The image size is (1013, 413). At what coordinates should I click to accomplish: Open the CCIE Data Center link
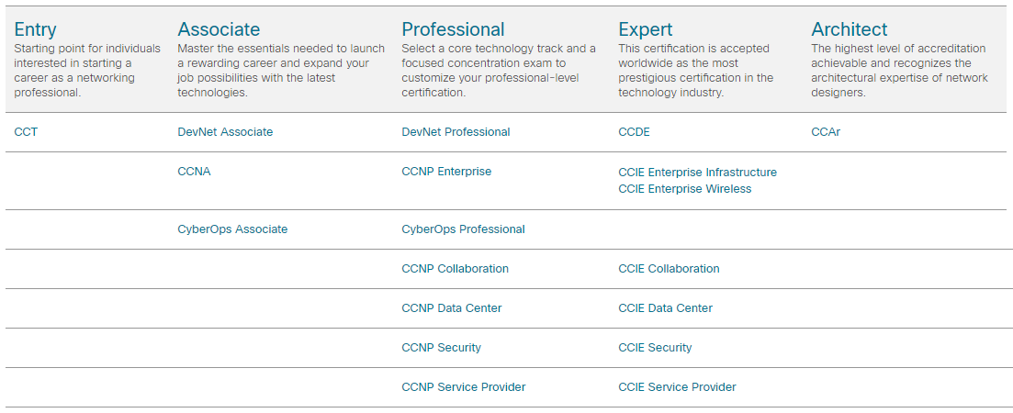[665, 308]
